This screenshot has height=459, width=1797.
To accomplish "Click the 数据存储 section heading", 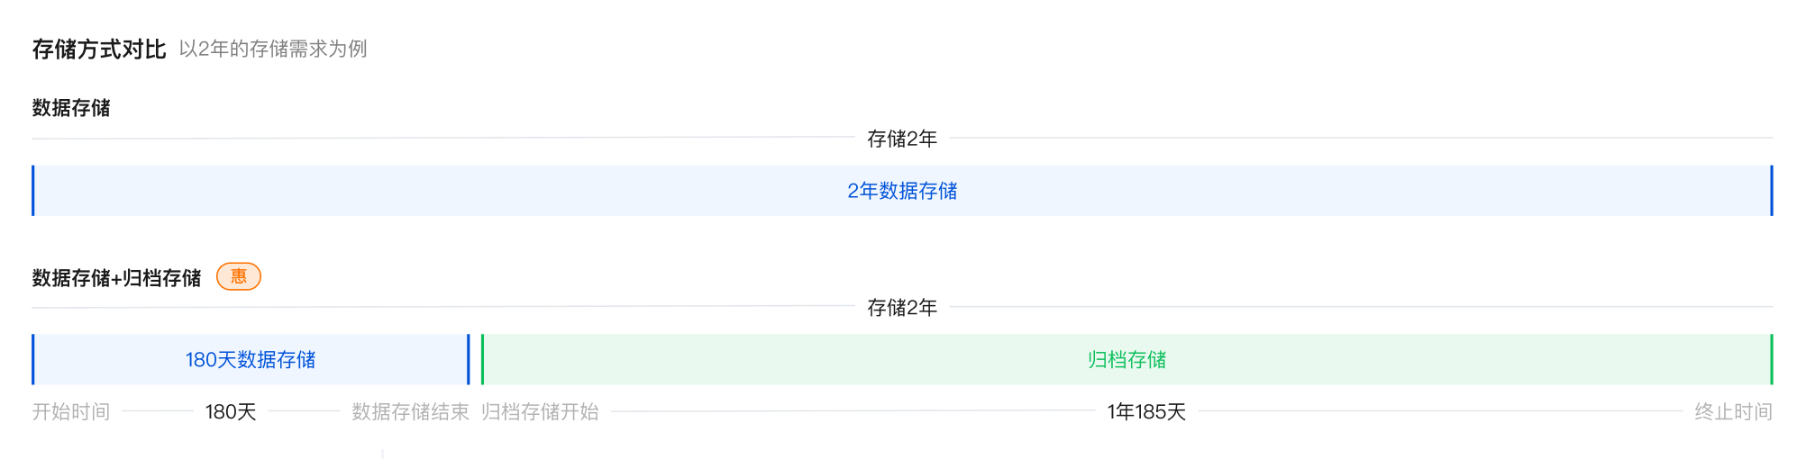I will click(x=71, y=108).
